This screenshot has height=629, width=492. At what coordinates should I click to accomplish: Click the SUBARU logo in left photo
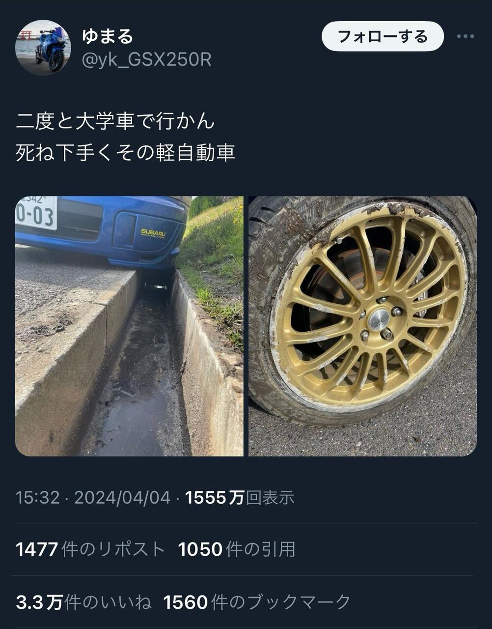point(153,233)
